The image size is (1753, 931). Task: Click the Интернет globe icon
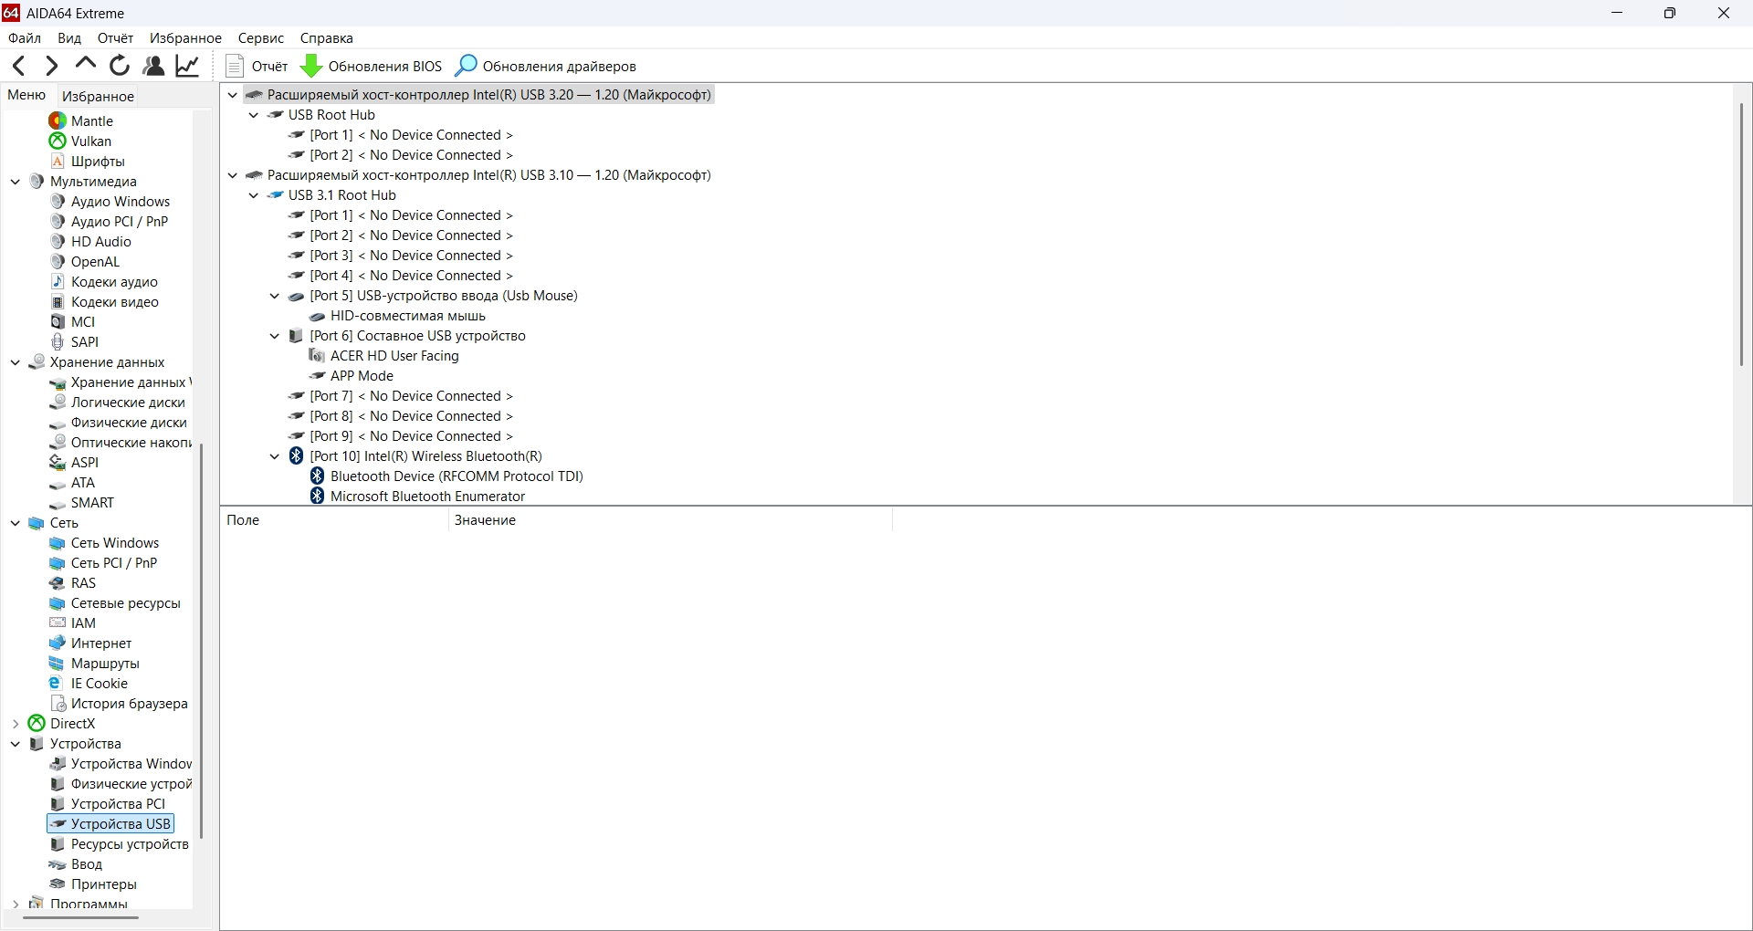(58, 643)
